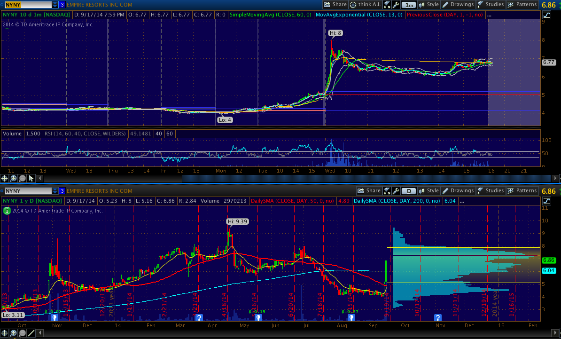Click the blue 3 link-color box in bottom chart
This screenshot has height=339, width=561.
(x=62, y=191)
